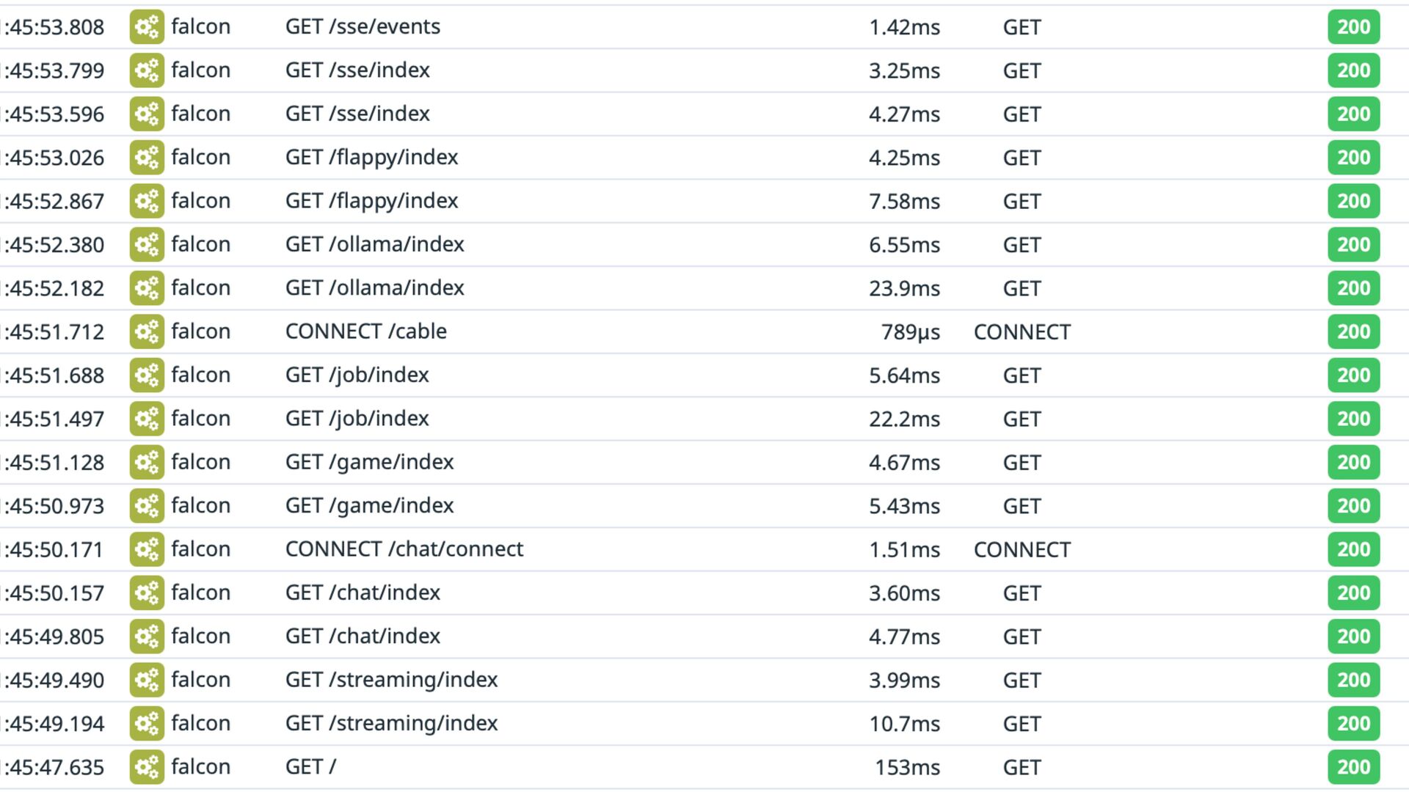Image resolution: width=1409 pixels, height=792 pixels.
Task: Click the falcon icon in the 153ms GET / row
Action: [147, 768]
